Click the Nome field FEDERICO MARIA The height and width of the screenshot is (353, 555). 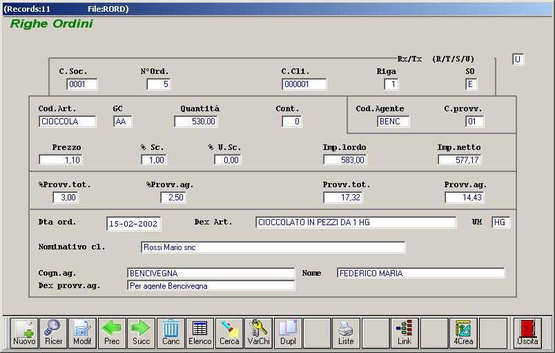[420, 273]
